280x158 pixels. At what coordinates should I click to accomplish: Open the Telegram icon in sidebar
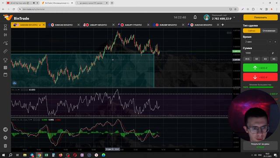point(5,129)
